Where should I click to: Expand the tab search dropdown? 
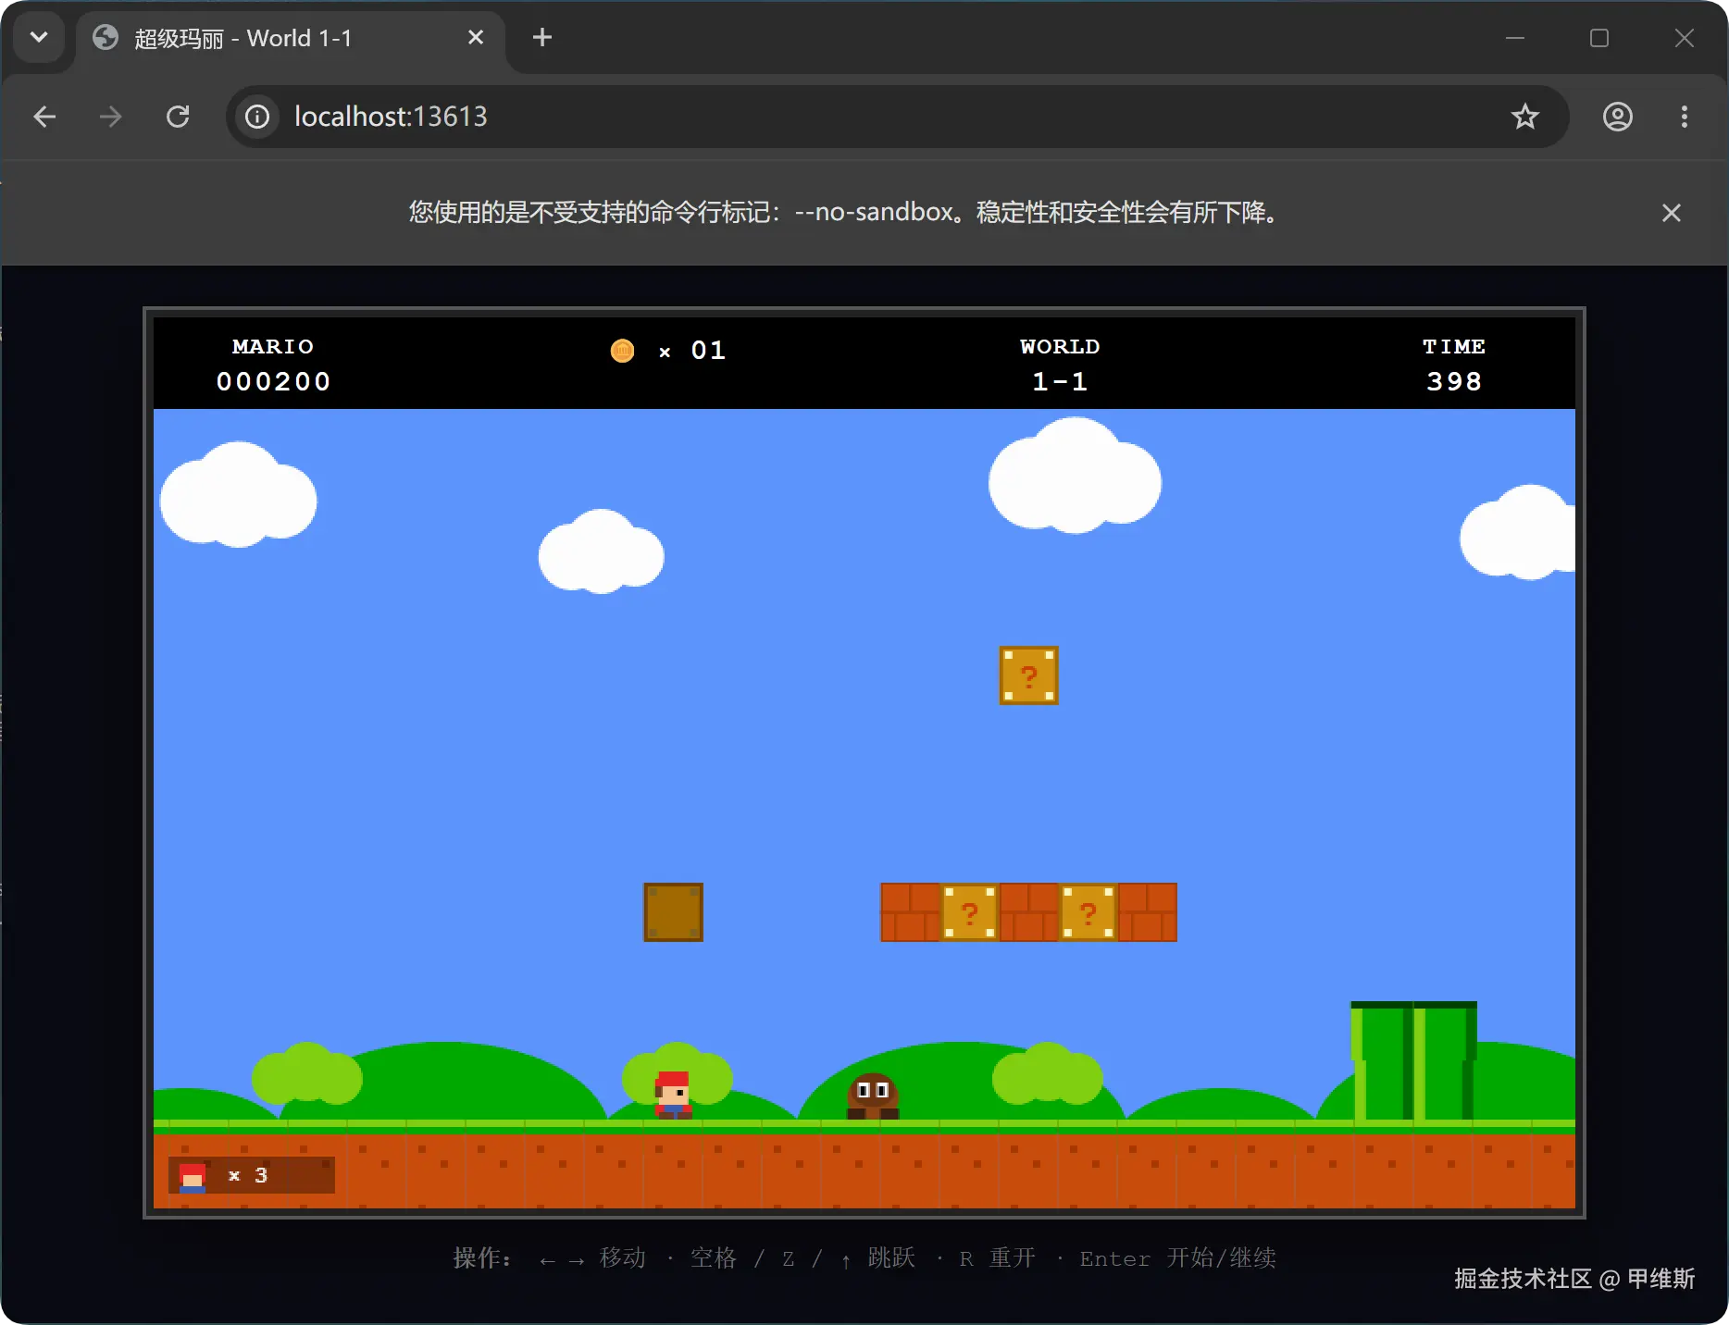coord(39,38)
